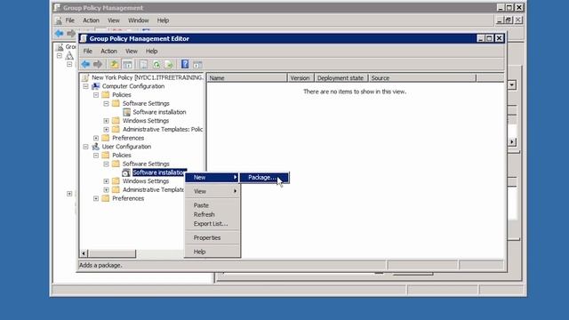Click the Group Policy Management Editor title icon
The image size is (569, 320).
pos(84,38)
